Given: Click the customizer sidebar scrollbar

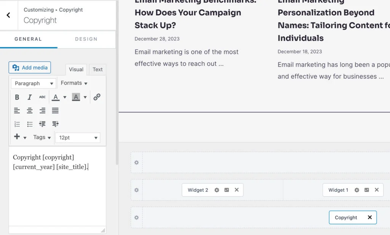Looking at the screenshot, I should (x=117, y=83).
